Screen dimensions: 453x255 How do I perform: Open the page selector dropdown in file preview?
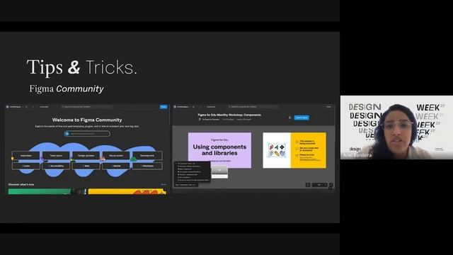point(186,185)
